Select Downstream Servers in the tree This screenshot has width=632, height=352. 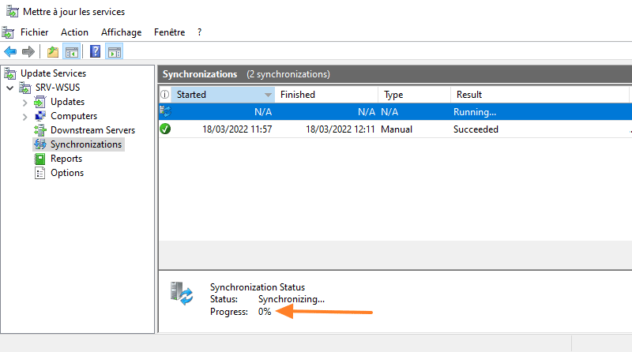click(x=92, y=130)
